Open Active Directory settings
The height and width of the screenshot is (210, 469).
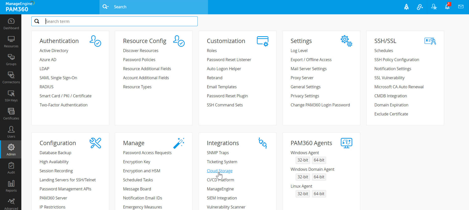pos(54,51)
